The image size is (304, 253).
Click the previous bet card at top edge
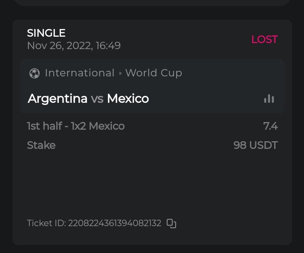tap(152, 2)
